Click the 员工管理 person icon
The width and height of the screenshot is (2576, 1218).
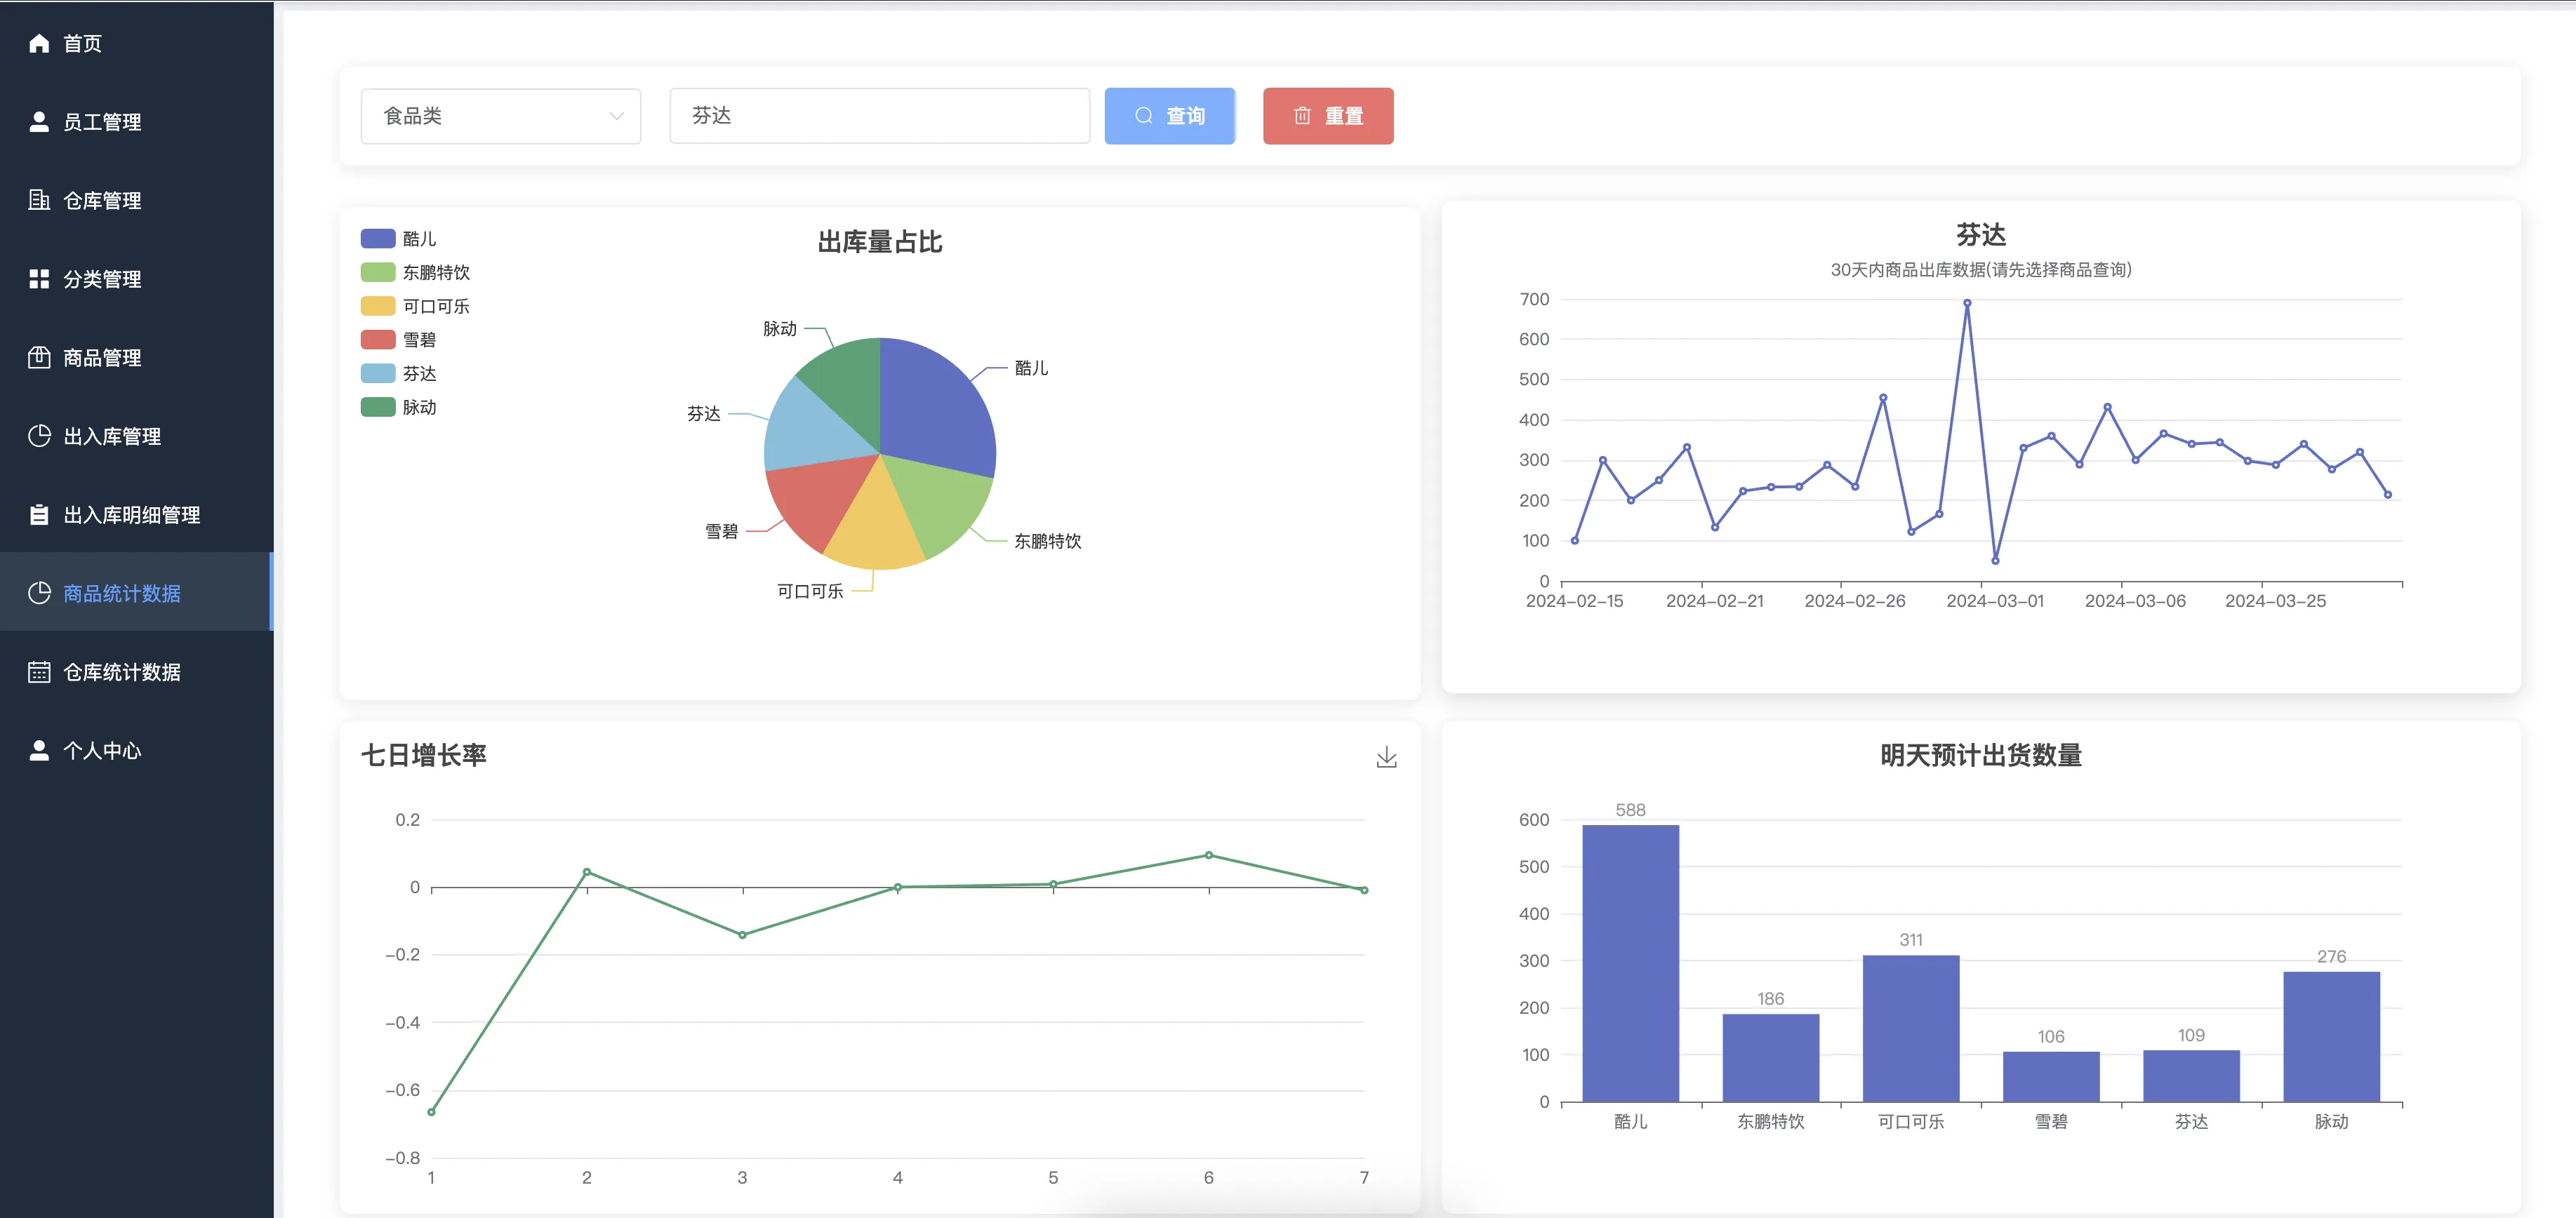pyautogui.click(x=39, y=122)
